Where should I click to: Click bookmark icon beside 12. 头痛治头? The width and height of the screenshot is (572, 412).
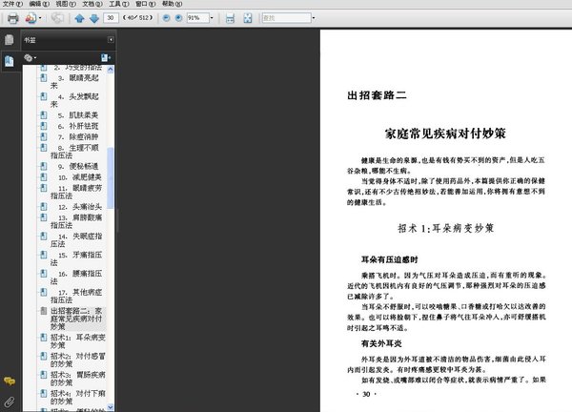[44, 206]
